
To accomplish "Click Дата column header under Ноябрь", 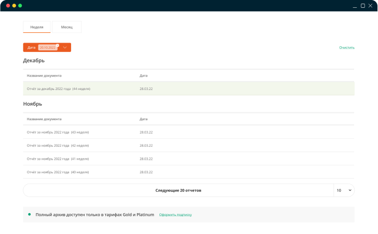I will click(143, 119).
